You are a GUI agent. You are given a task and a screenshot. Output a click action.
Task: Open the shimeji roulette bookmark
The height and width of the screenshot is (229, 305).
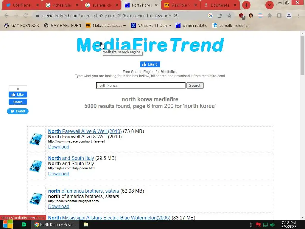[x=192, y=25]
